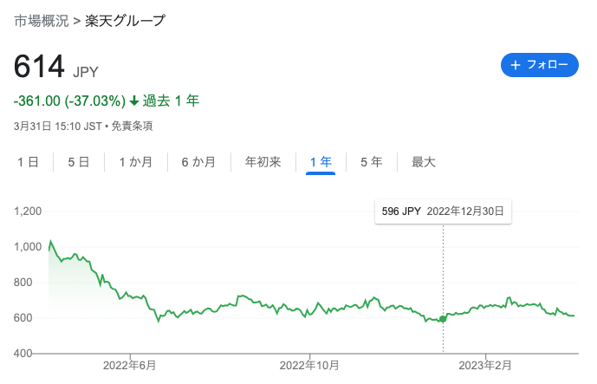
Task: Click the 2023年2月 axis label
Action: click(485, 366)
